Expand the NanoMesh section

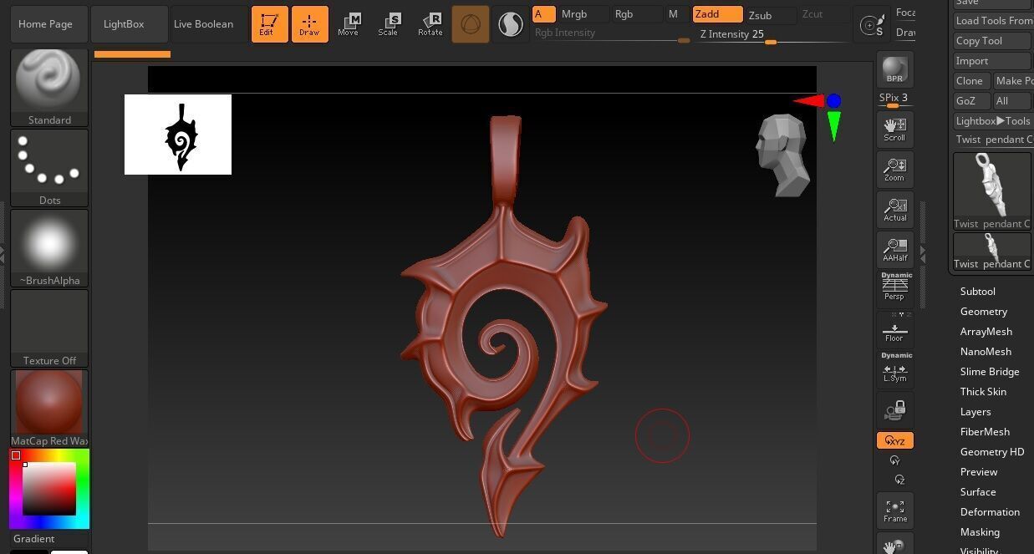(986, 352)
